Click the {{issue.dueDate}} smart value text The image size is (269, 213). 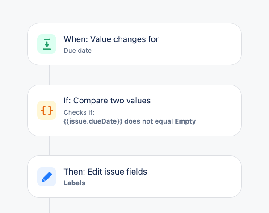point(93,121)
